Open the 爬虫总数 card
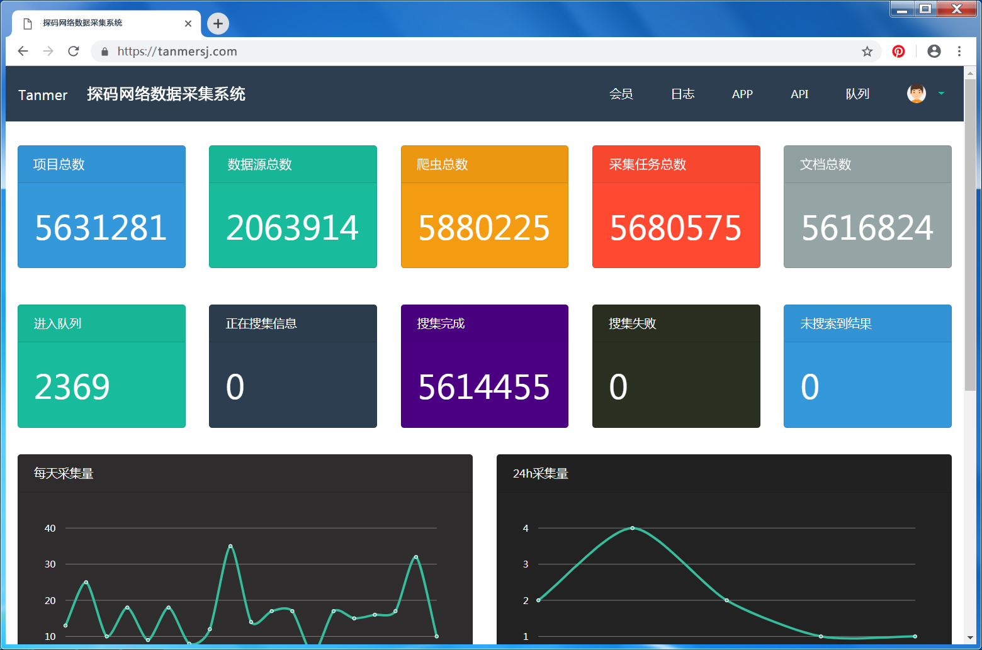Screen dimensions: 982x650 click(x=485, y=206)
